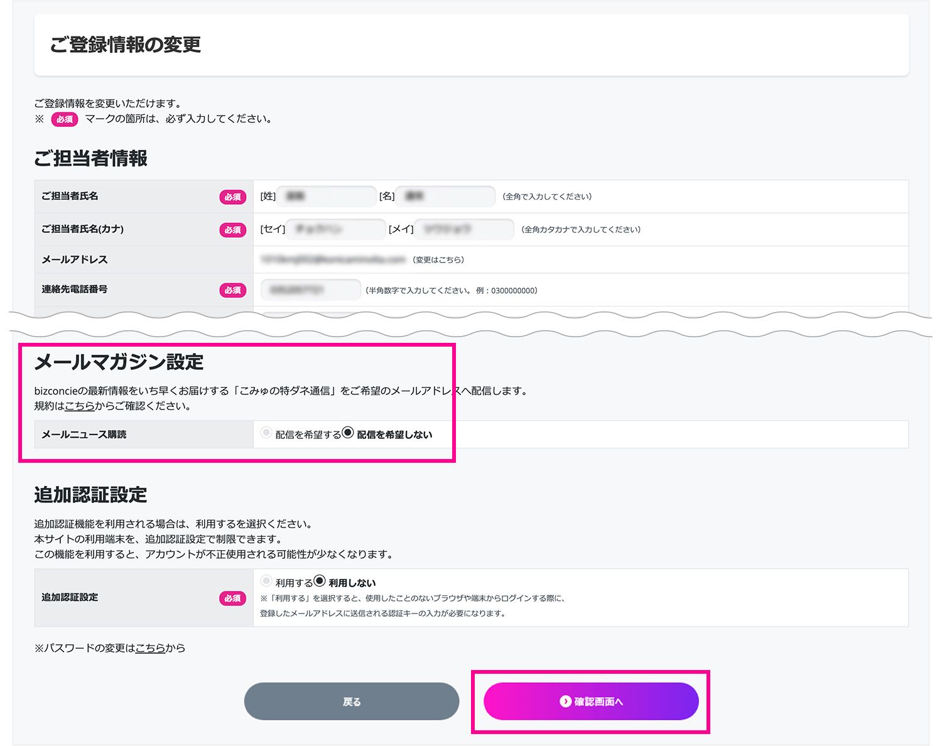
Task: Click the 必須 badge in the intro note
Action: pos(64,119)
